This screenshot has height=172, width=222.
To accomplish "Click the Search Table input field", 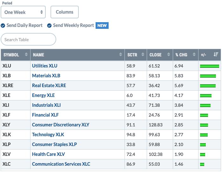I will 29,39.
